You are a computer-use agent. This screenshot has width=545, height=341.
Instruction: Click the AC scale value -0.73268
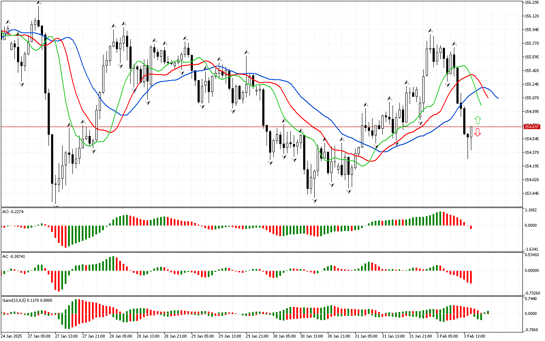[x=531, y=293]
